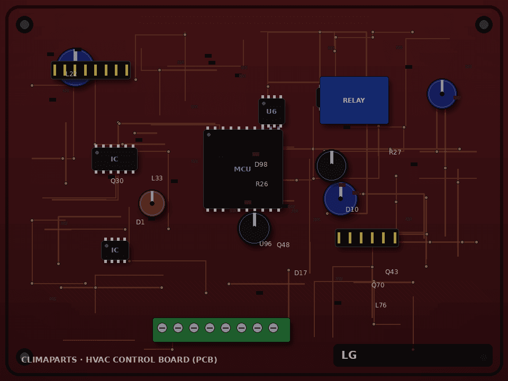This screenshot has width=508, height=381.
Task: Select the pin header labeled L22
Action: [90, 70]
